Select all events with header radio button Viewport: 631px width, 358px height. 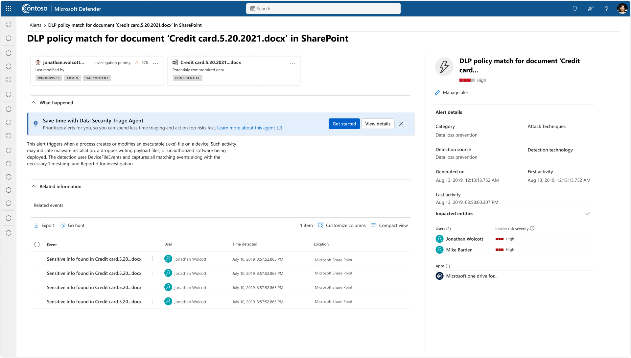(x=37, y=245)
